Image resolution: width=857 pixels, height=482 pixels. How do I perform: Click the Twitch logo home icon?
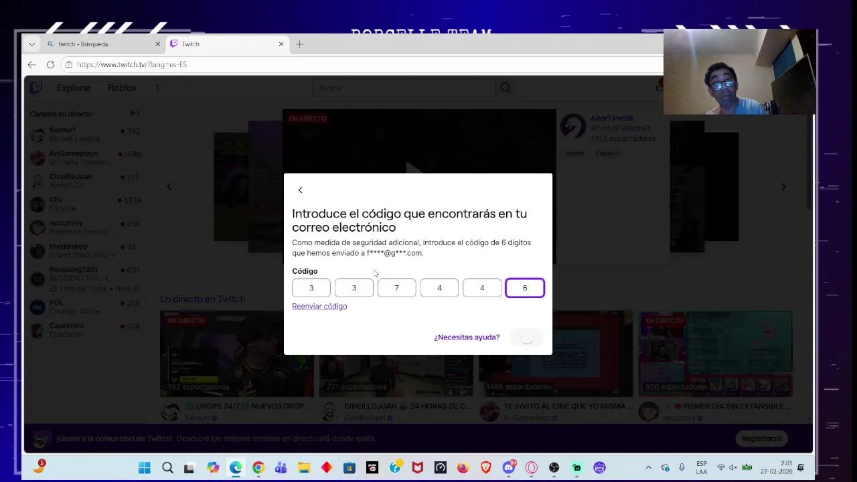click(36, 88)
